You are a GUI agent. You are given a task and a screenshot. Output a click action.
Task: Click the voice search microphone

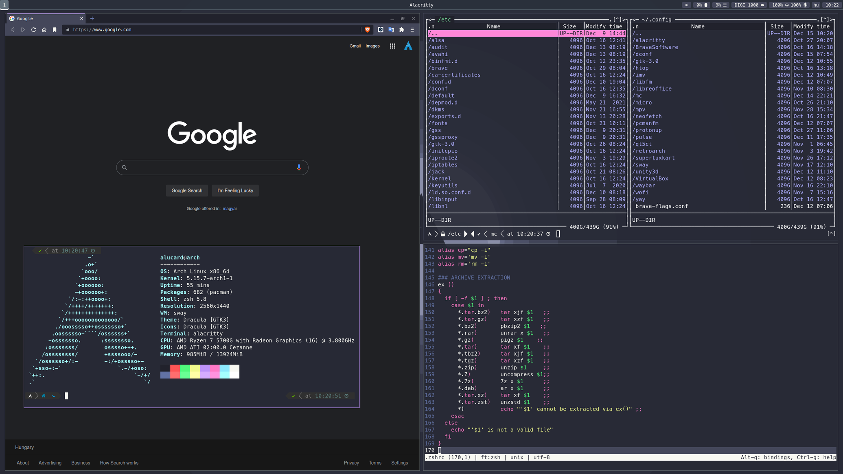tap(299, 167)
